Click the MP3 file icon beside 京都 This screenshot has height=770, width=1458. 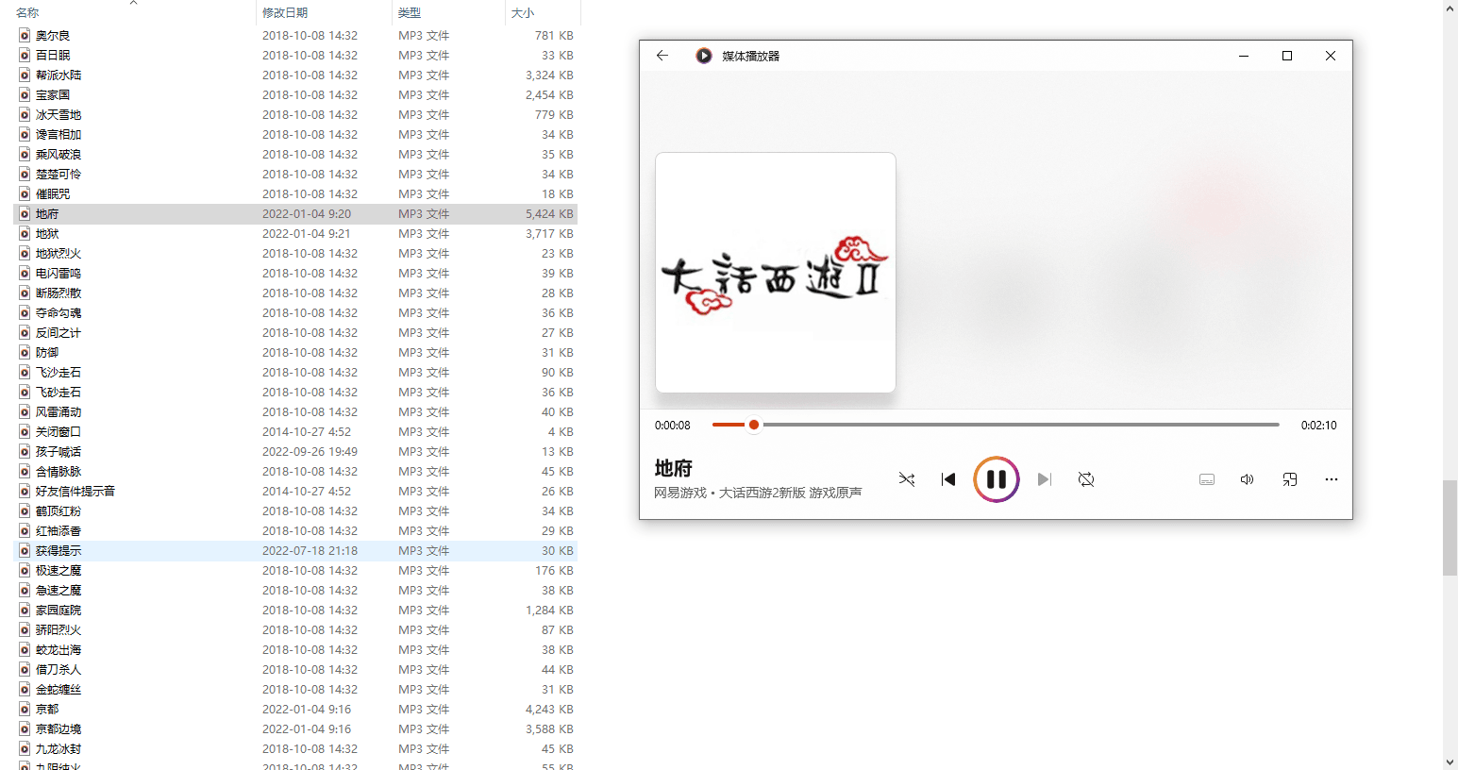click(x=25, y=710)
